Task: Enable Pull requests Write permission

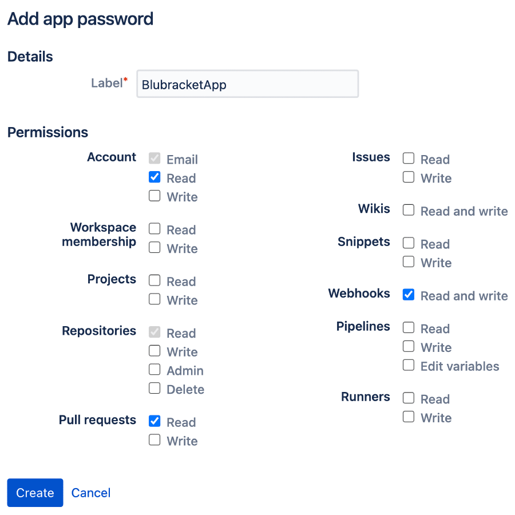Action: [x=154, y=440]
